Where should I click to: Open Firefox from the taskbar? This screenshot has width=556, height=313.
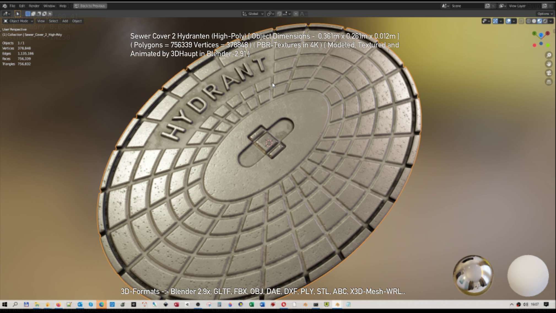pos(58,304)
